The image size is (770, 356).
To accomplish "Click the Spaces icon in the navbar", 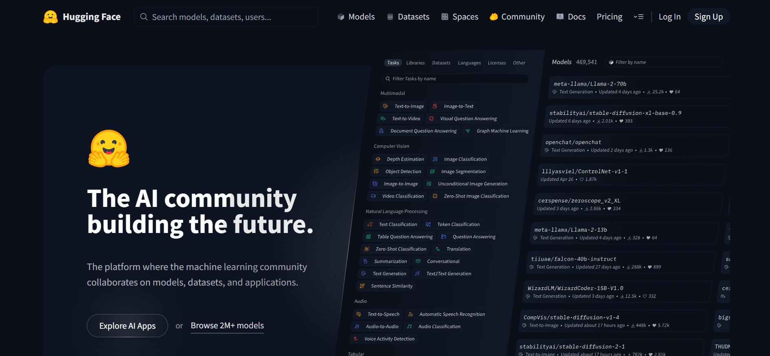I will (x=445, y=17).
